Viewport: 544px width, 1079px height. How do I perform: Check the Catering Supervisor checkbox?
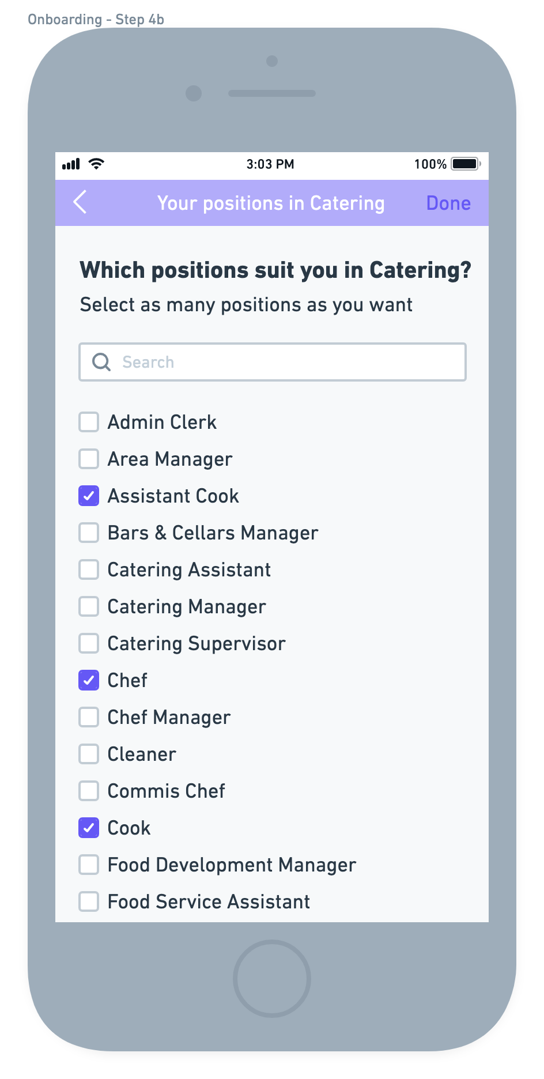(x=89, y=643)
